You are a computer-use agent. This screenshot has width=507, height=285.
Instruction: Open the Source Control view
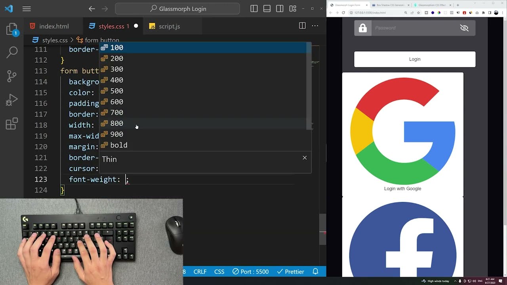(12, 76)
